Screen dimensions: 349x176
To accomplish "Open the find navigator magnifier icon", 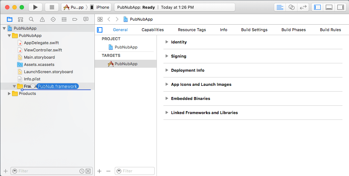I will pyautogui.click(x=31, y=19).
